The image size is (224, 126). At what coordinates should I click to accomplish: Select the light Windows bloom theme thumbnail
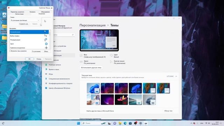[93, 88]
